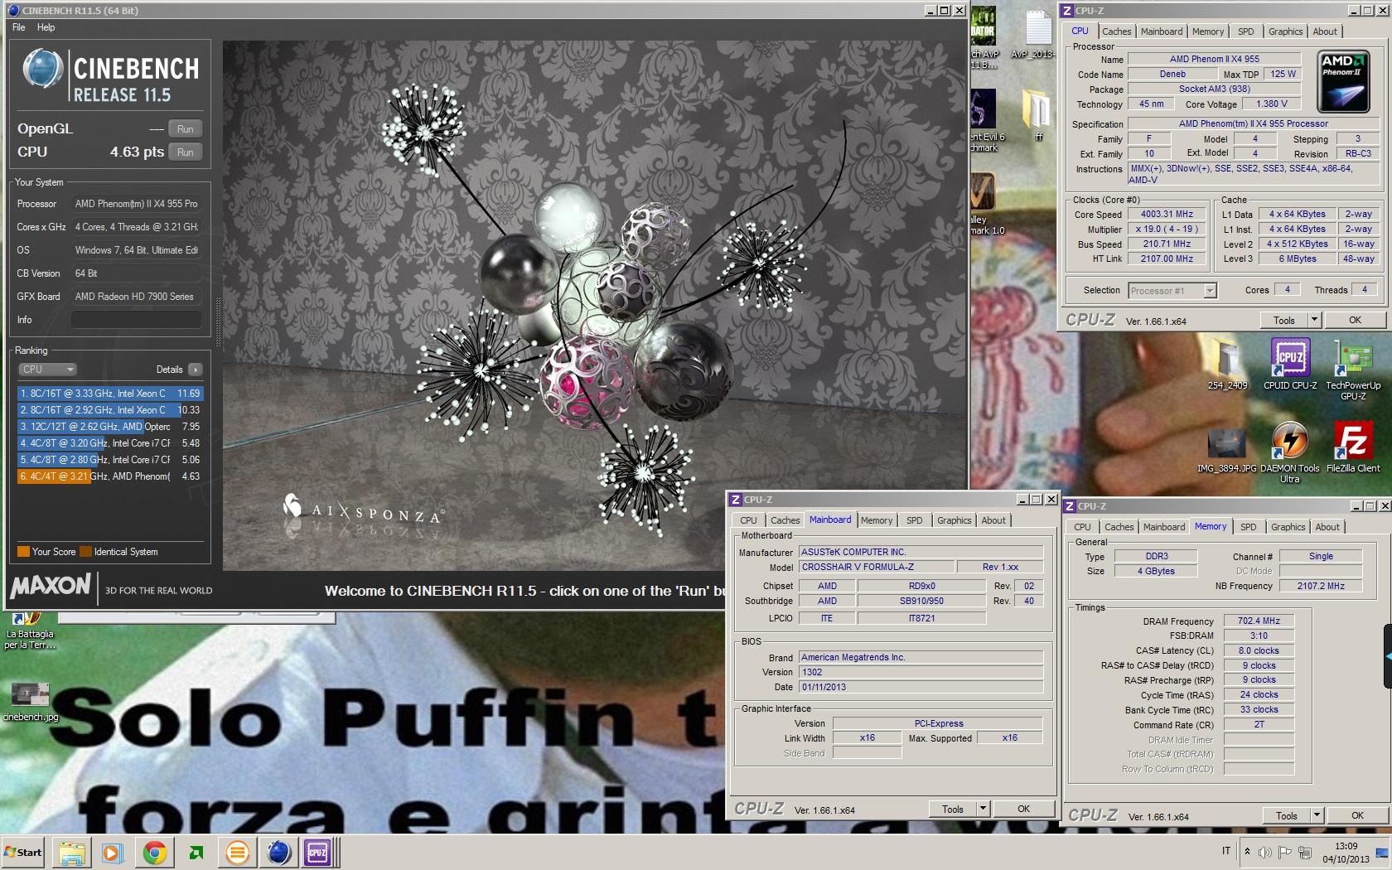This screenshot has height=870, width=1392.
Task: Select CPU tab in Mainboard CPU-Z window
Action: (x=748, y=520)
